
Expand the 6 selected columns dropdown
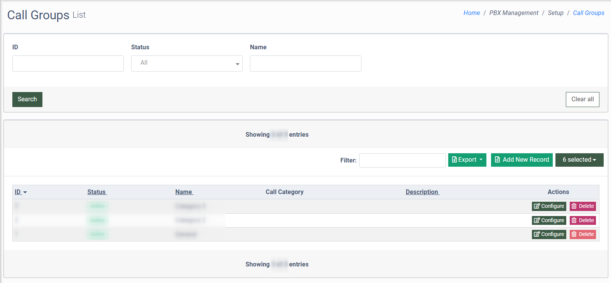[x=579, y=160]
